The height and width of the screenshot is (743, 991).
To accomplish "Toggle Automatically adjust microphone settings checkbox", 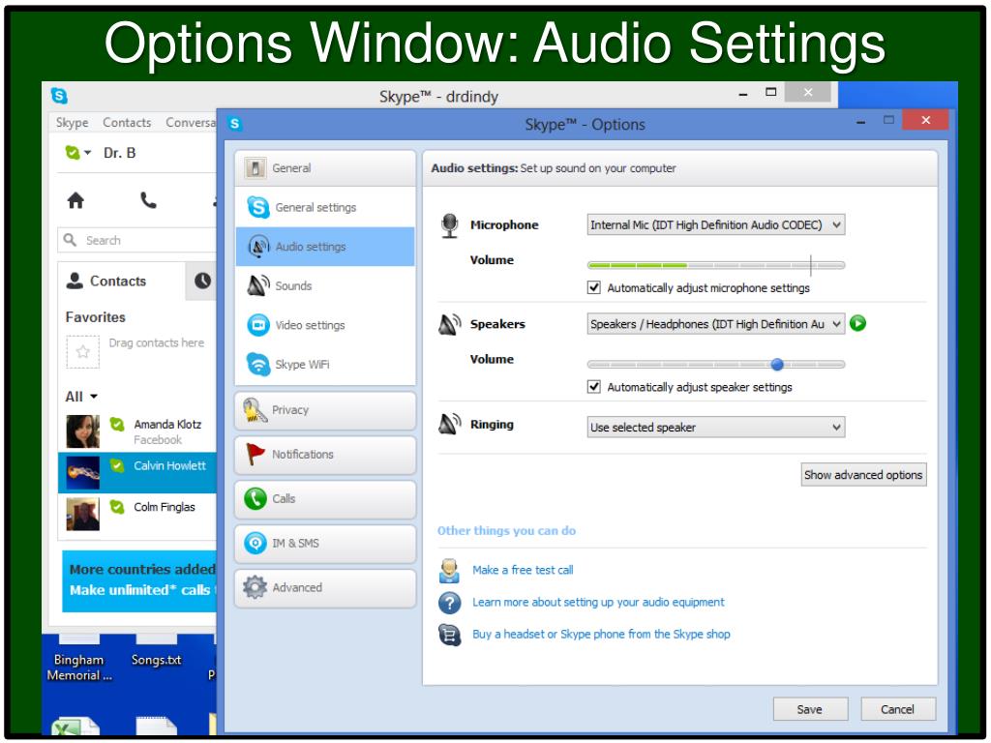I will 593,287.
